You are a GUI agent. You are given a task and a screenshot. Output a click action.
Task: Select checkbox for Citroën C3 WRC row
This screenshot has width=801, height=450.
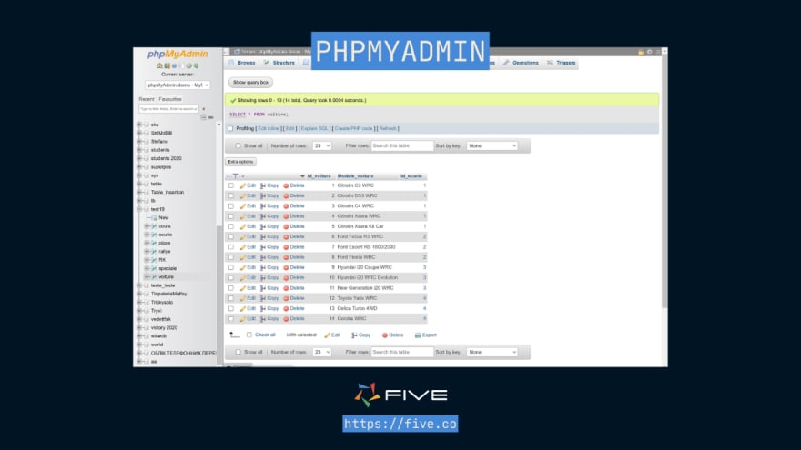tap(231, 185)
